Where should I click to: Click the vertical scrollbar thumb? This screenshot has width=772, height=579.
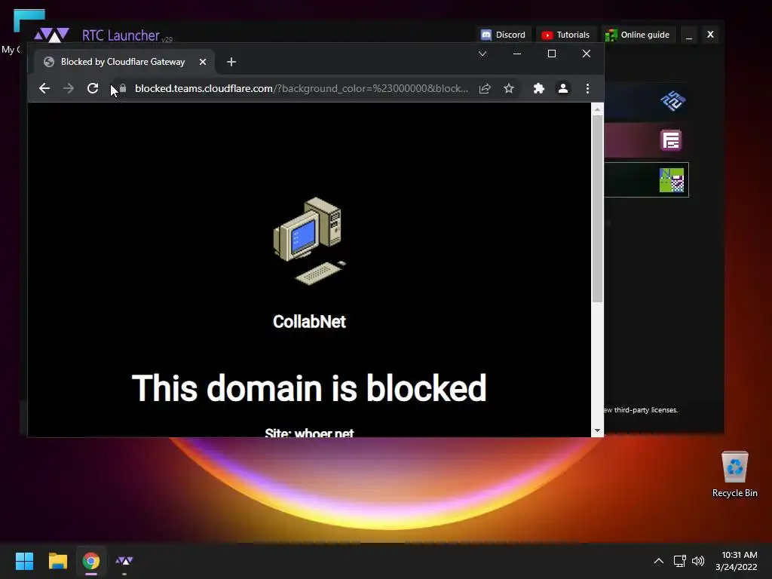pos(597,209)
